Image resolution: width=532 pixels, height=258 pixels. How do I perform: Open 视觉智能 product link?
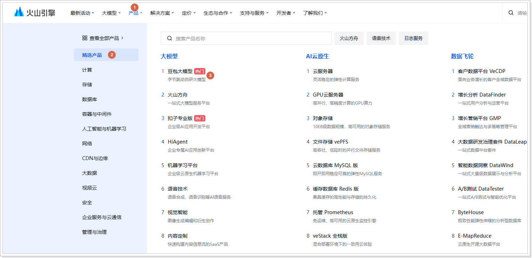(178, 212)
